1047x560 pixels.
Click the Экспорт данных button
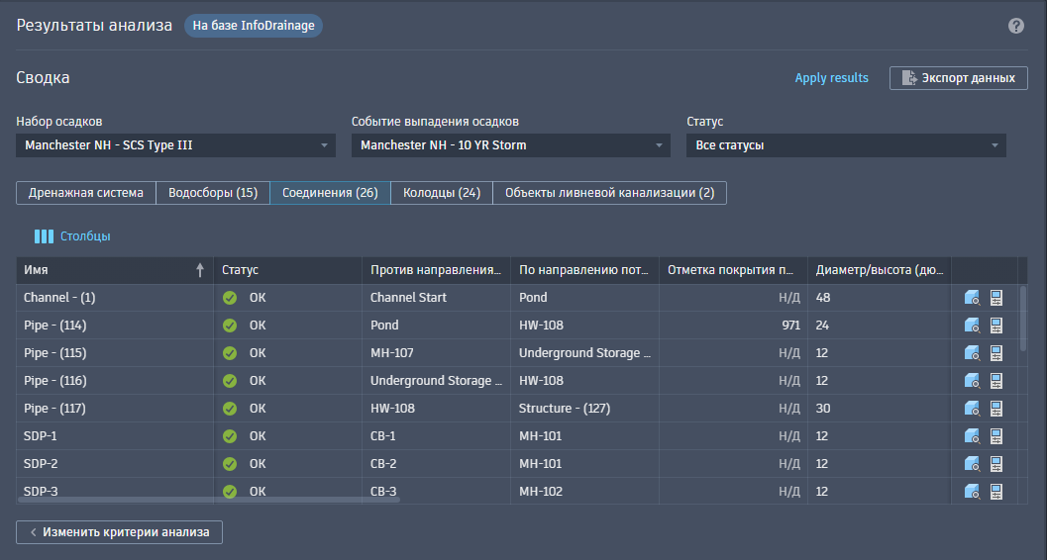958,78
